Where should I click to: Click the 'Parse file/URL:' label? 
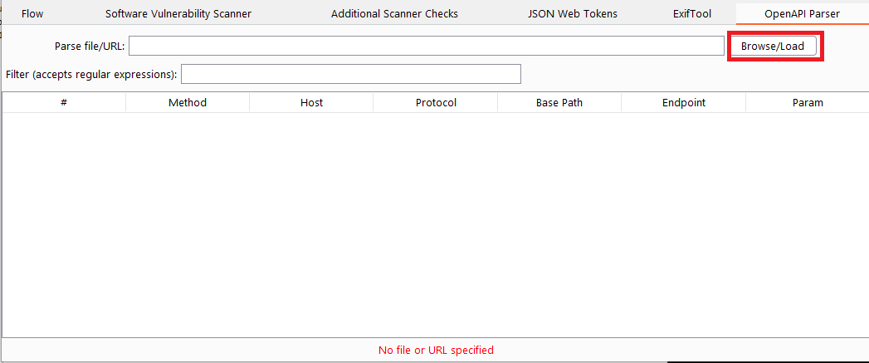pos(90,46)
